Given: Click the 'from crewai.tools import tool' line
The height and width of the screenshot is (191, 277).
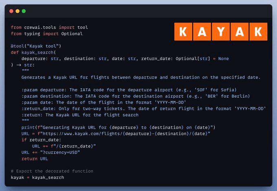Looking at the screenshot, I should (49, 27).
